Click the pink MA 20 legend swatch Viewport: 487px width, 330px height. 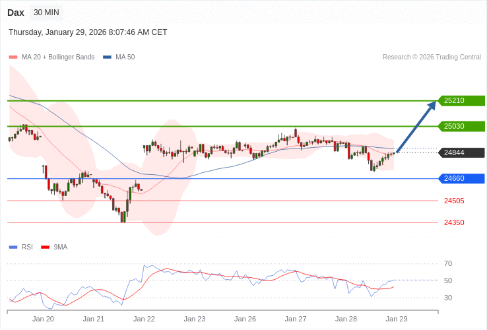tap(13, 57)
